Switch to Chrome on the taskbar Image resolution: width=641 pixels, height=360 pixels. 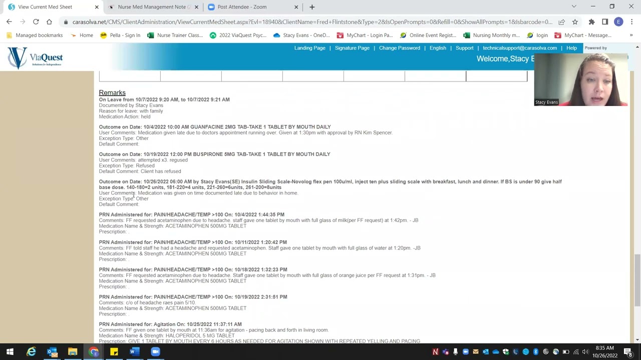click(93, 352)
